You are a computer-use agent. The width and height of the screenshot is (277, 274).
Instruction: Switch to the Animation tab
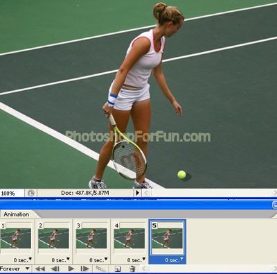click(17, 214)
